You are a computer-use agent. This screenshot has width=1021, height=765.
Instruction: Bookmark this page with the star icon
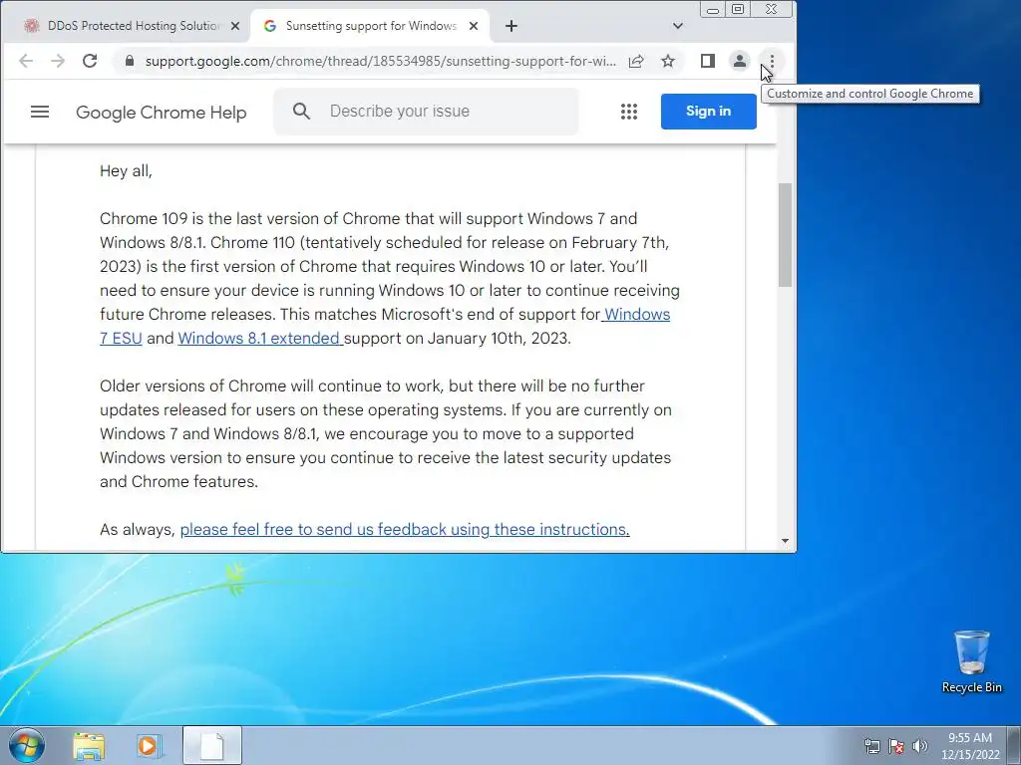coord(668,61)
